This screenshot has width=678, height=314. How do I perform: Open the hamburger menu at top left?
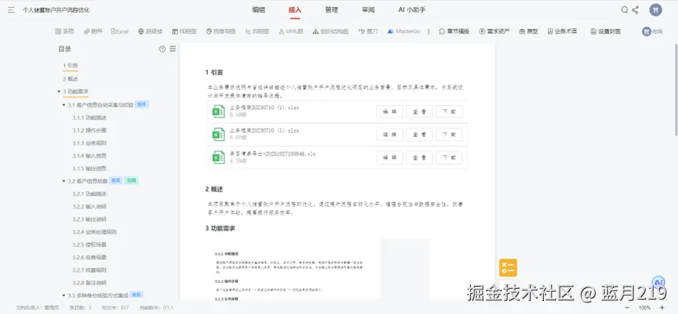tap(12, 10)
